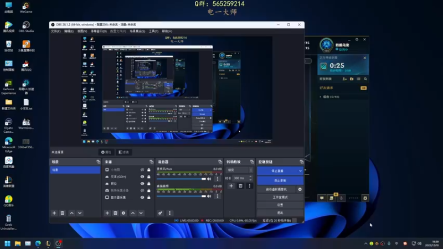
Task: Adjust desktop audio volume slider handle
Action: (204, 196)
